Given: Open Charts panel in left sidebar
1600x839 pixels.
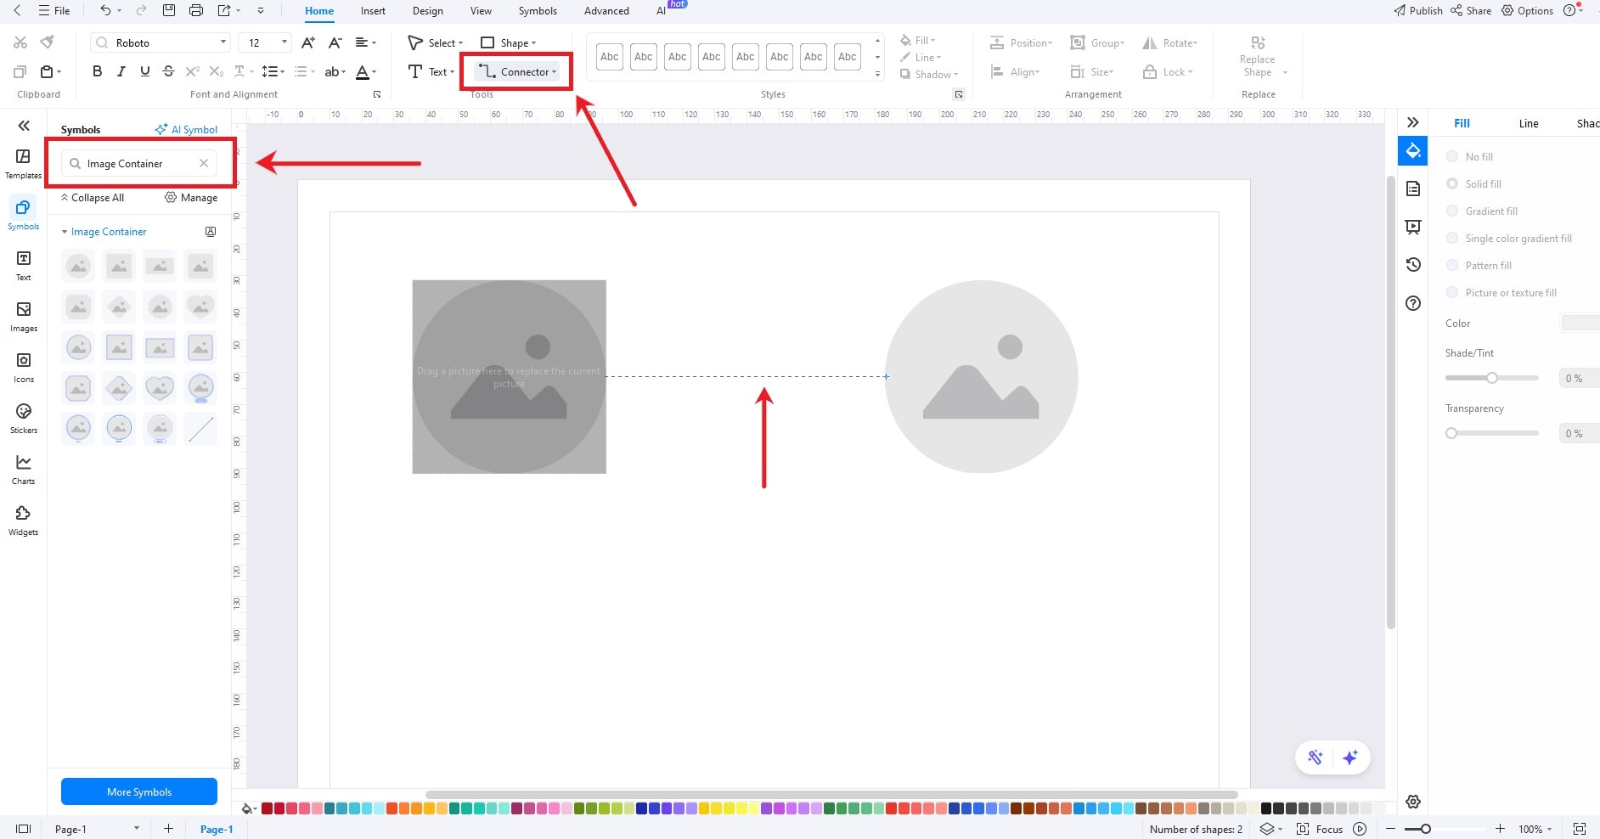Looking at the screenshot, I should [x=23, y=469].
